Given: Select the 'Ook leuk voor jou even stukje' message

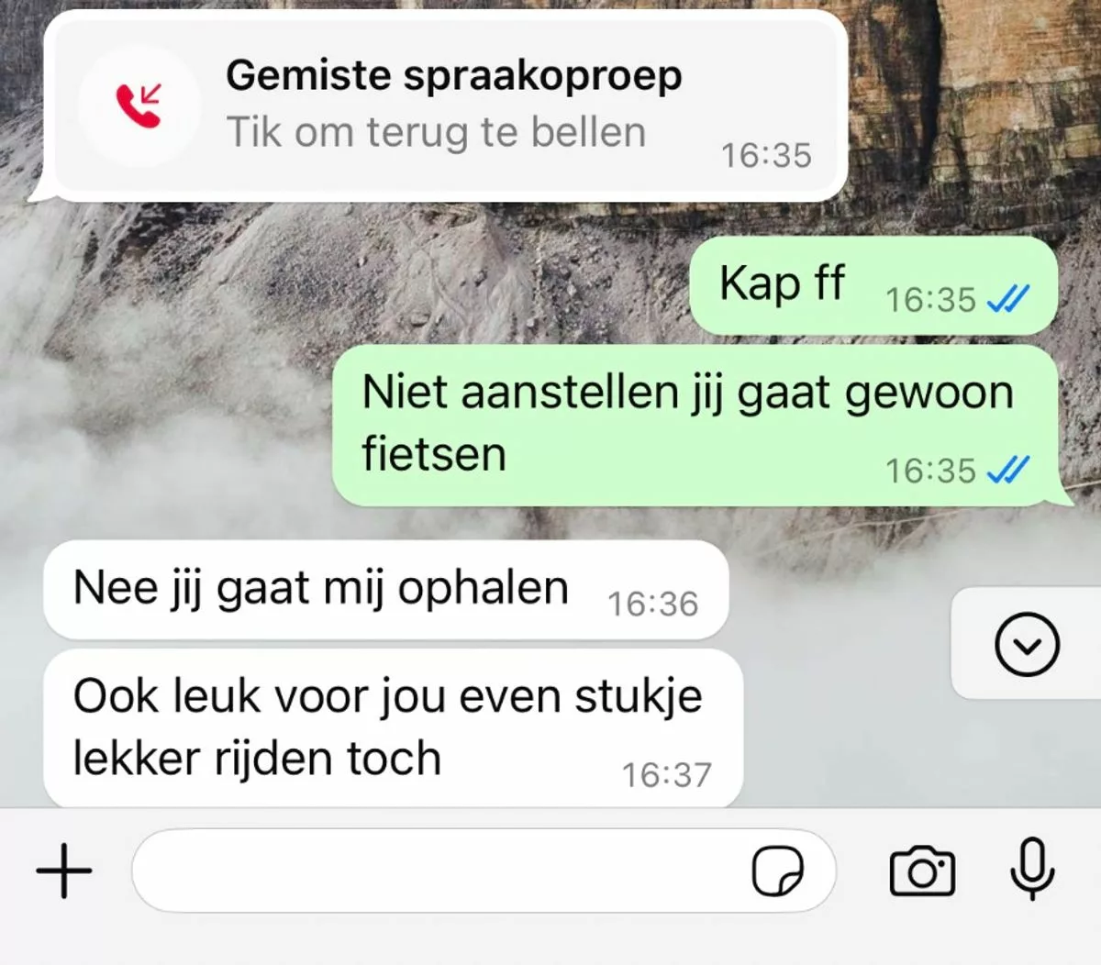Looking at the screenshot, I should (x=393, y=728).
